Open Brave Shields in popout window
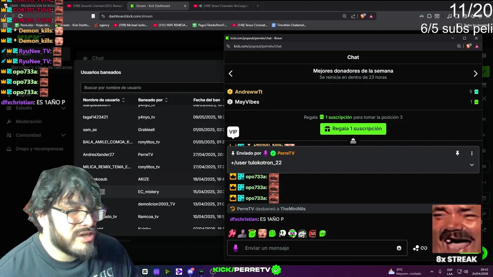Screen dimensions: 493x277 (x=469, y=46)
